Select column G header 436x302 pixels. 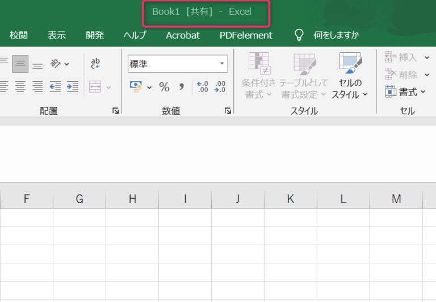tap(79, 199)
